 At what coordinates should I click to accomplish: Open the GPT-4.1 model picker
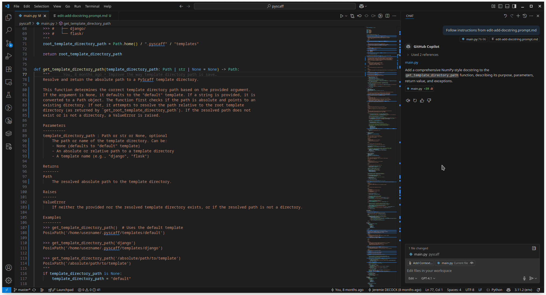(x=428, y=278)
